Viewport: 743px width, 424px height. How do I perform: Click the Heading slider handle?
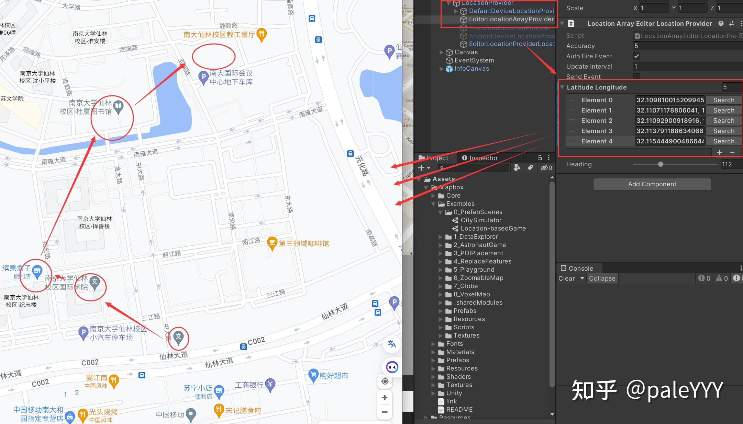coord(660,164)
